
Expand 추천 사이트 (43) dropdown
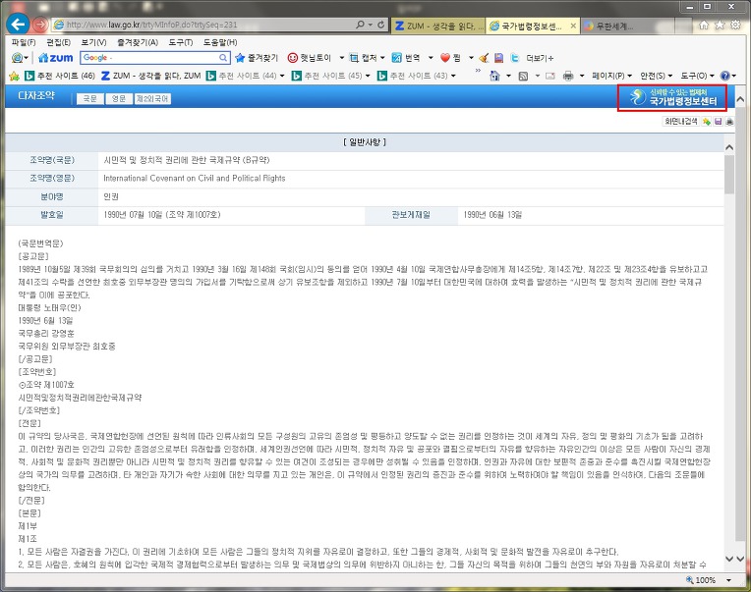pyautogui.click(x=453, y=76)
